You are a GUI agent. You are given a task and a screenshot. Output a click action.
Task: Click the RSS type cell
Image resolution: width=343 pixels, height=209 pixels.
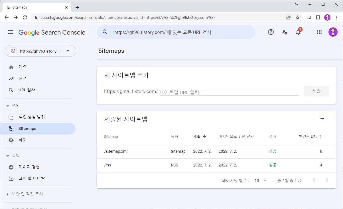pyautogui.click(x=174, y=165)
